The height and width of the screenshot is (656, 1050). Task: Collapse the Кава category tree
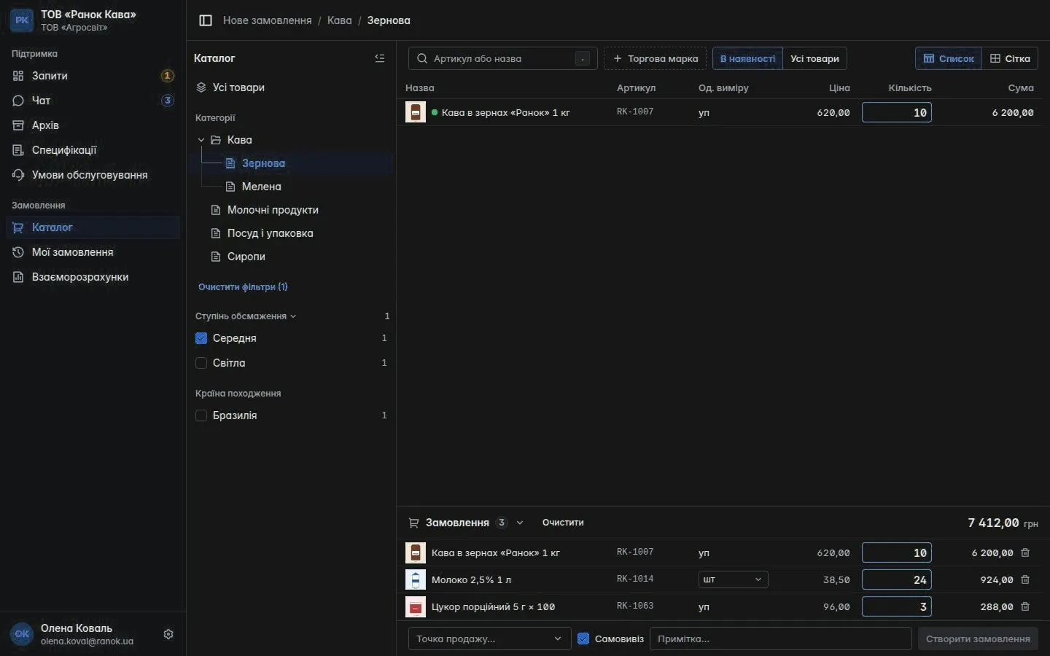point(201,140)
